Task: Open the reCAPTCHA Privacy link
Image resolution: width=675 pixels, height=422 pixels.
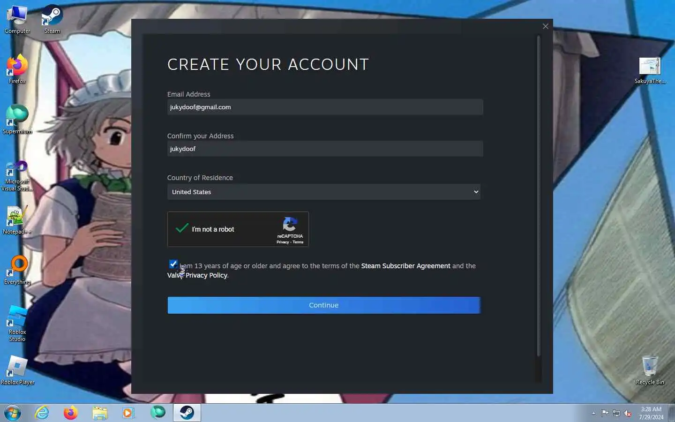Action: [x=283, y=242]
